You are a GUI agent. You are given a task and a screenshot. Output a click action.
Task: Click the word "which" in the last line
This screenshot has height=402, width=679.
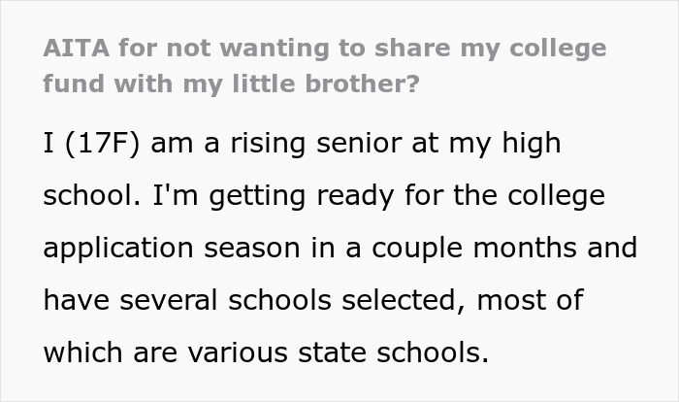(x=81, y=351)
